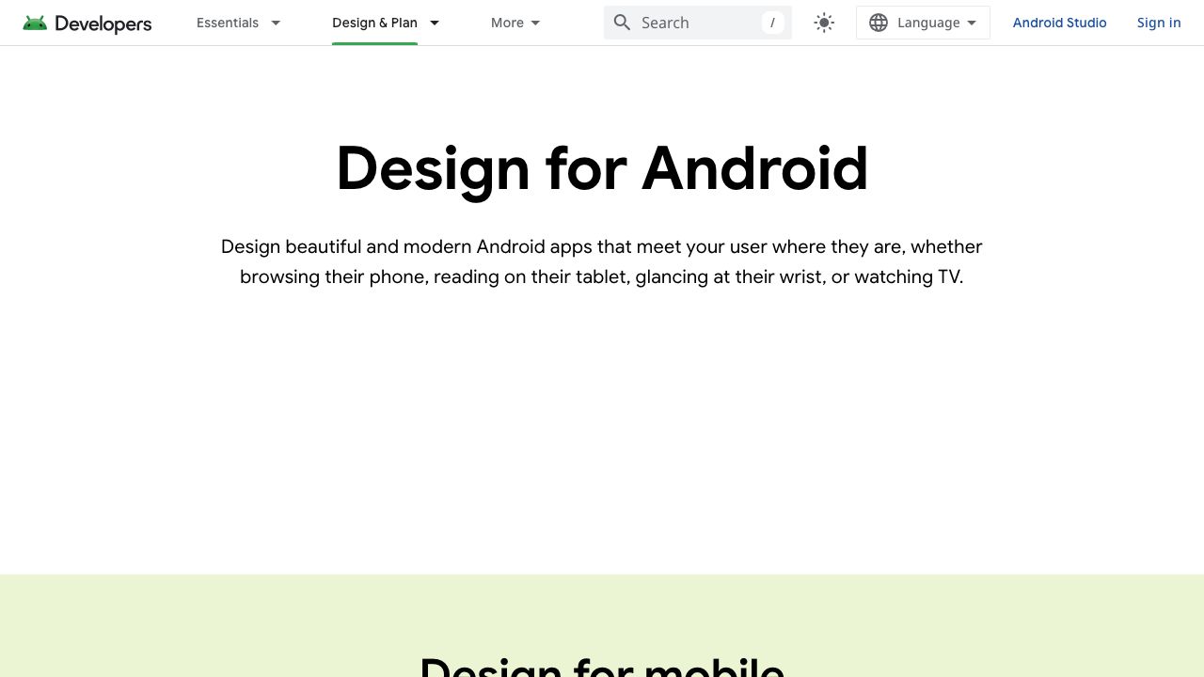The width and height of the screenshot is (1204, 677).
Task: Click the search magnifier icon
Action: 622,22
